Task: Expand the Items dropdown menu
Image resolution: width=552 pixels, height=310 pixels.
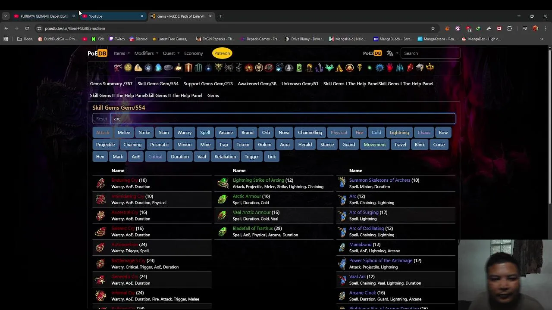Action: click(122, 53)
